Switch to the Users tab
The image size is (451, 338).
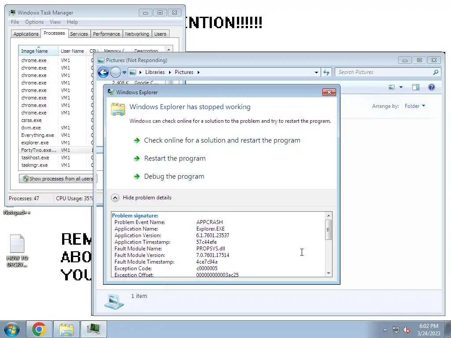160,34
